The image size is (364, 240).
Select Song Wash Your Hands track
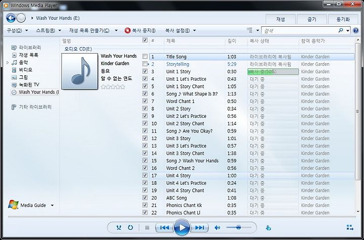[x=192, y=161]
